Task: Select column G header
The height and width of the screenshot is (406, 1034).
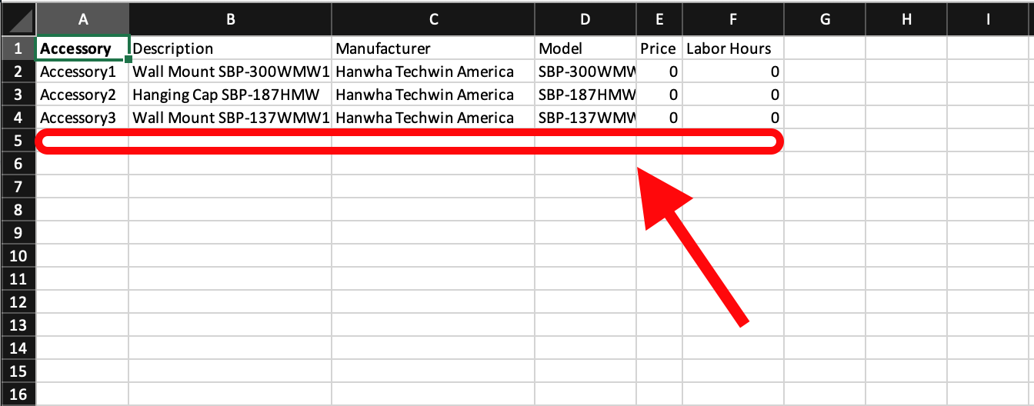Action: [x=825, y=20]
